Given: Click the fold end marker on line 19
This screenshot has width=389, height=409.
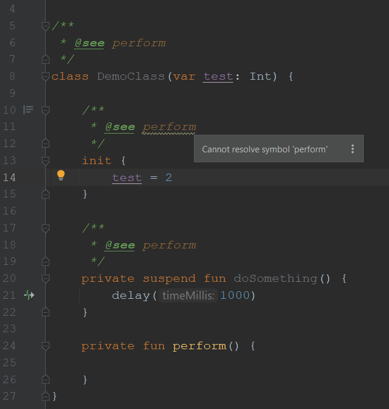Looking at the screenshot, I should click(x=46, y=261).
